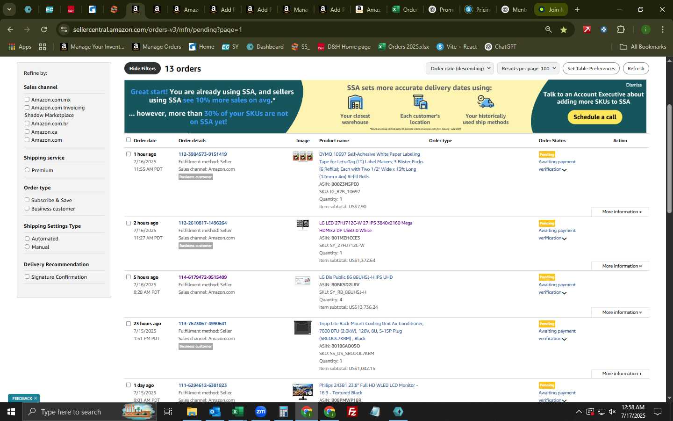Click the volume muted tray icon
The width and height of the screenshot is (673, 421).
612,412
